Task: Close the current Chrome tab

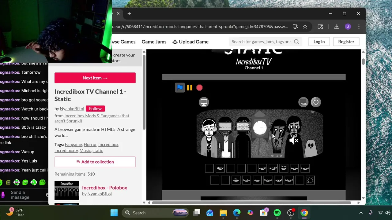Action: [118, 13]
